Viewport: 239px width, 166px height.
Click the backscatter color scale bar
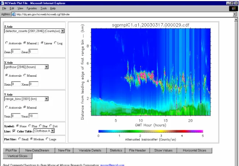point(151,131)
